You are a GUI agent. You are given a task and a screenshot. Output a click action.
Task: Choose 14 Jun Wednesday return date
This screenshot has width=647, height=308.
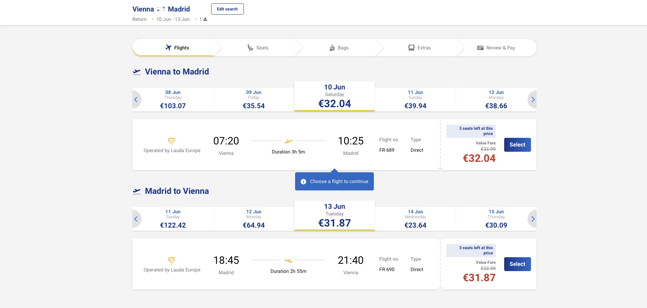click(415, 219)
